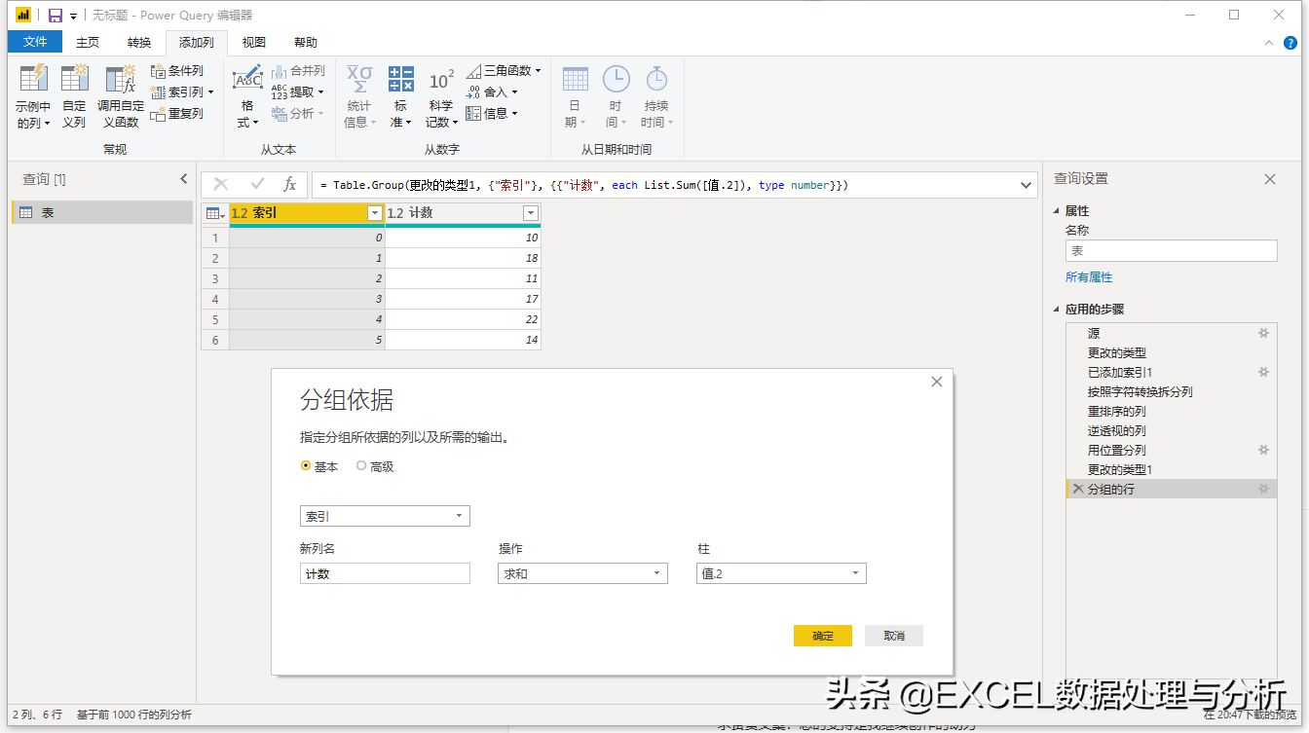
Task: Click the save icon in title bar
Action: click(56, 16)
